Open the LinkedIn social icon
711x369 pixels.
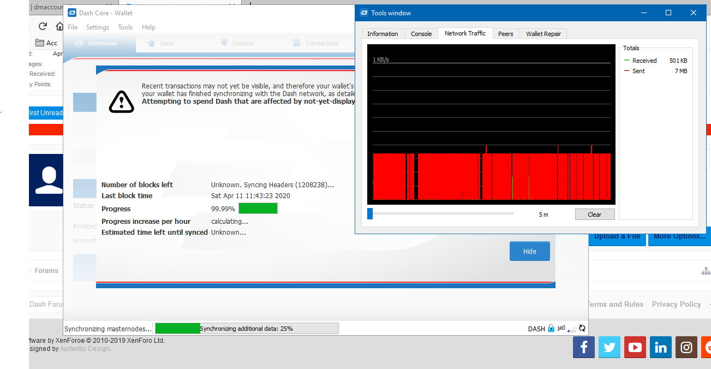[661, 347]
